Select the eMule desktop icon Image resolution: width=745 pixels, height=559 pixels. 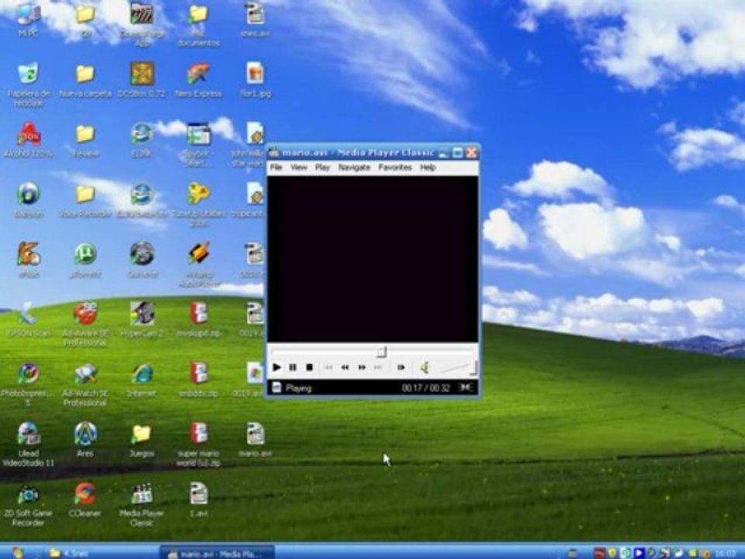pos(28,260)
